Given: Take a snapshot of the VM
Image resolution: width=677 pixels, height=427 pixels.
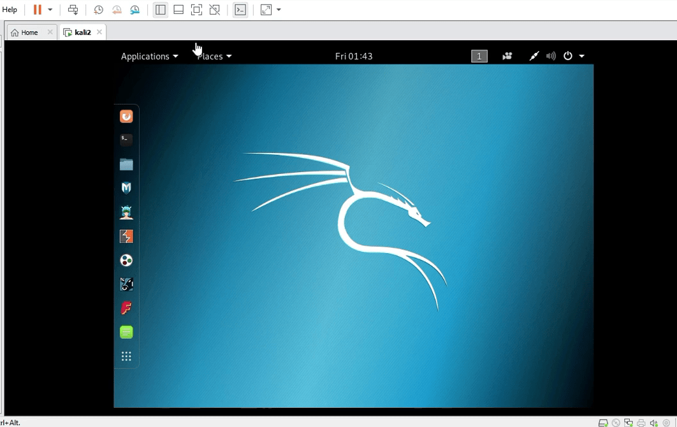Looking at the screenshot, I should 98,10.
